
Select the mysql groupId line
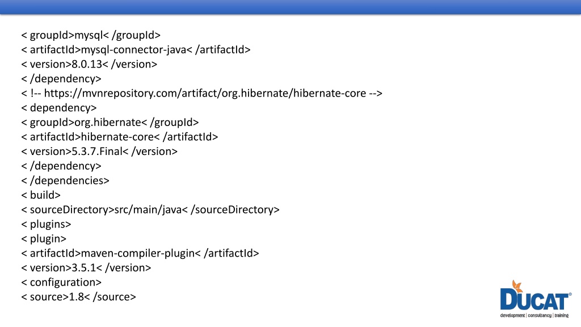click(91, 35)
